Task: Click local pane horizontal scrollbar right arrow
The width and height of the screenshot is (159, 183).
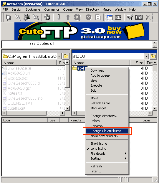Action: point(63,113)
